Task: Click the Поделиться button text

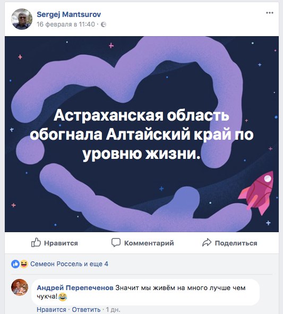Action: (x=236, y=243)
